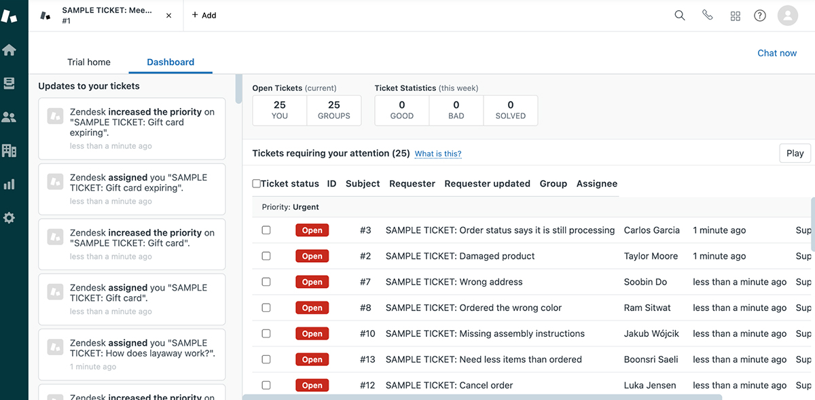Image resolution: width=815 pixels, height=400 pixels.
Task: Open the help center panel
Action: tap(759, 15)
